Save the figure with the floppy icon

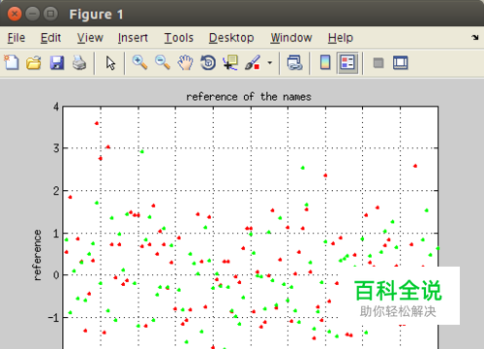(x=57, y=63)
